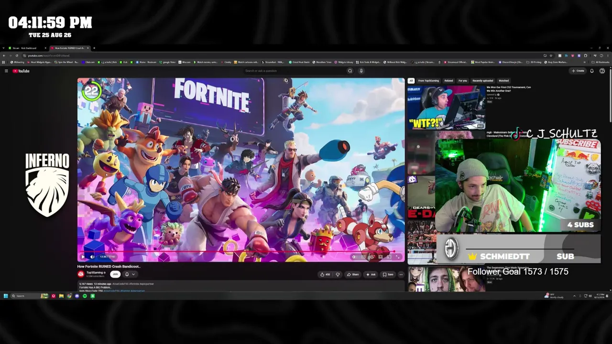Open the Top5Gaming channel name link
Screen dimensions: 612x344
95,273
